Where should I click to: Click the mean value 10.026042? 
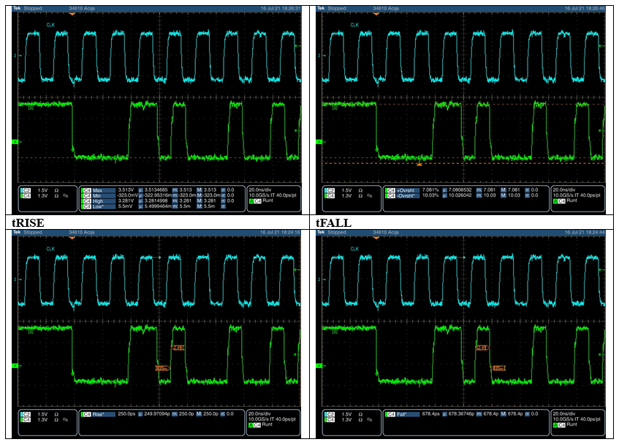tap(460, 195)
